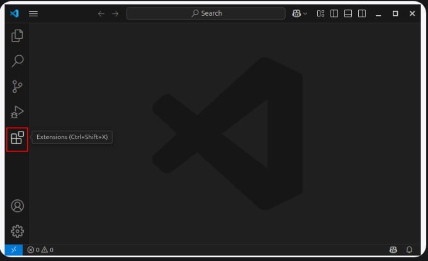Open notifications bell in status bar
The height and width of the screenshot is (261, 428).
click(x=409, y=250)
